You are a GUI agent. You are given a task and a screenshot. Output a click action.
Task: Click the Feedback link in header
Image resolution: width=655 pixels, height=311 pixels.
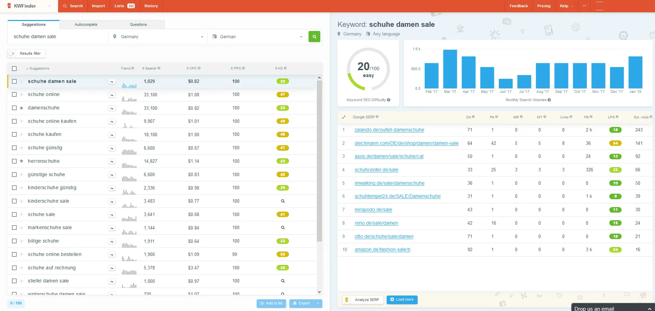click(x=519, y=6)
